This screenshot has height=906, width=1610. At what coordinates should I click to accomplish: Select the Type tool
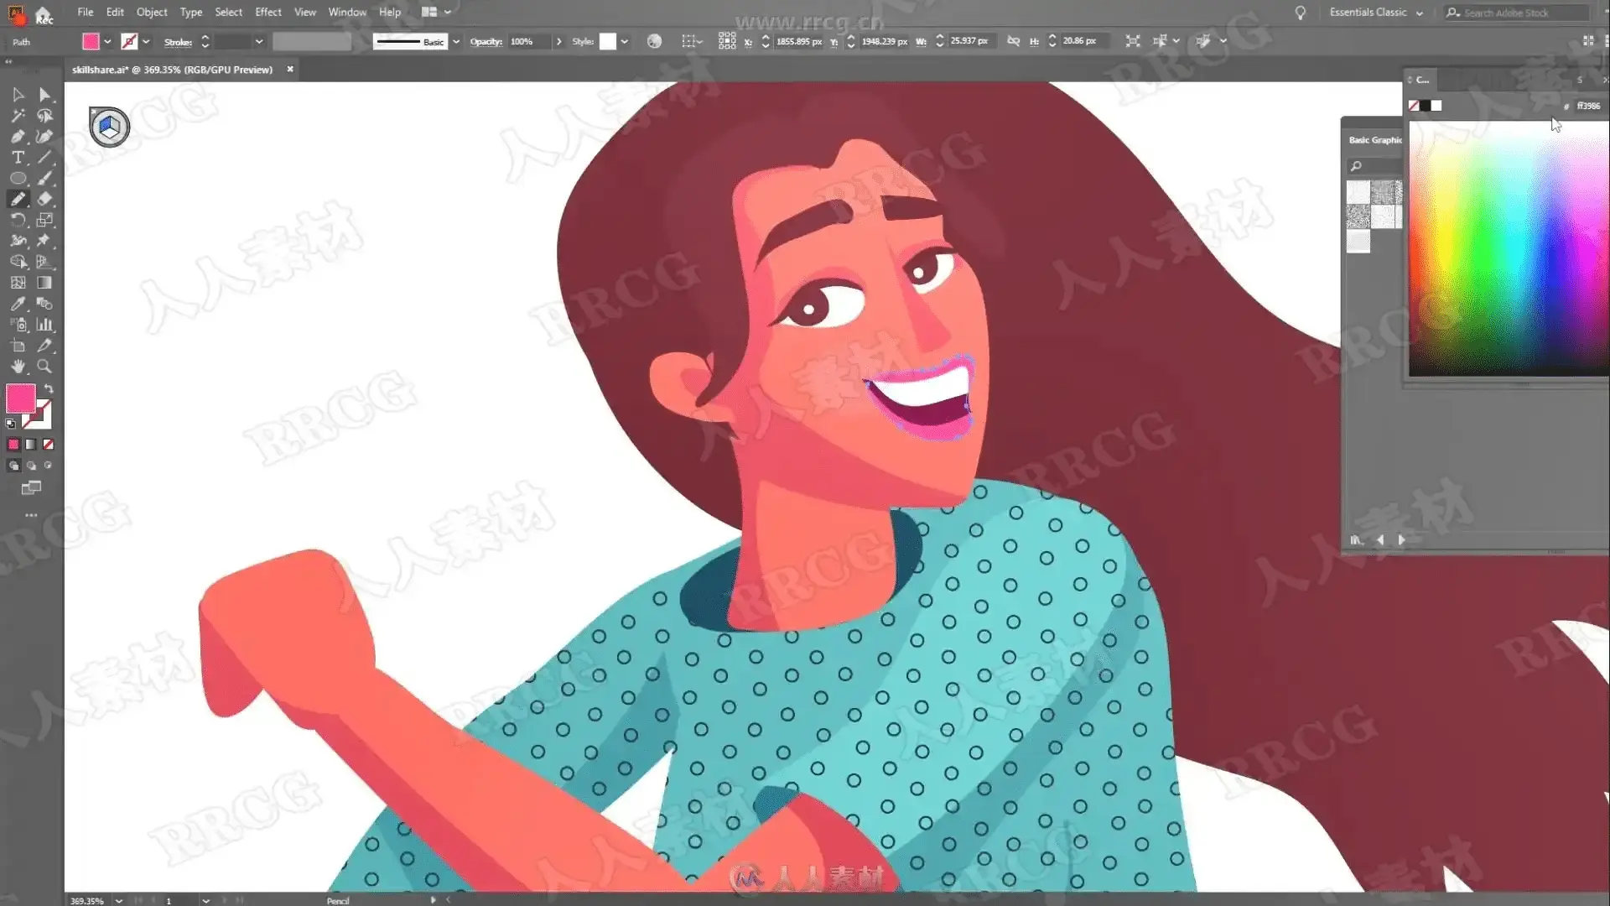coord(18,158)
